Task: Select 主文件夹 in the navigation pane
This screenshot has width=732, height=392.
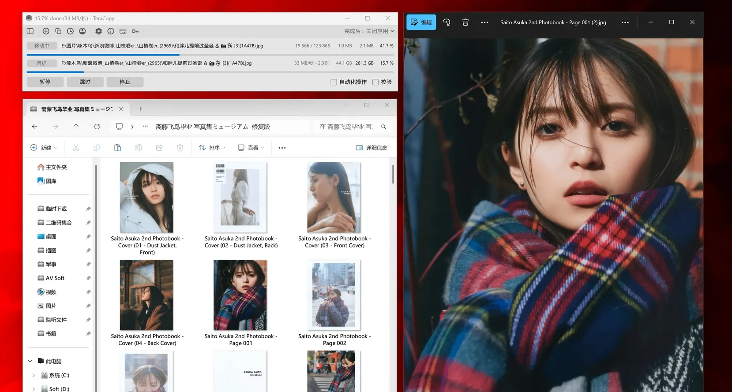Action: (x=52, y=167)
